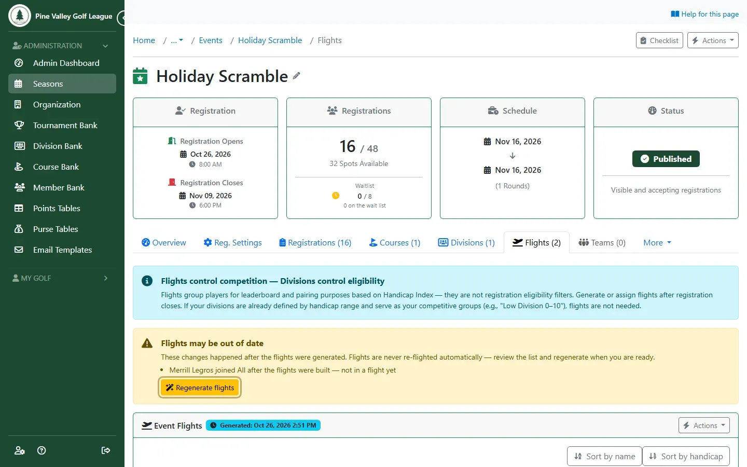Go to Division Bank in sidebar
Image resolution: width=747 pixels, height=467 pixels.
click(x=62, y=146)
